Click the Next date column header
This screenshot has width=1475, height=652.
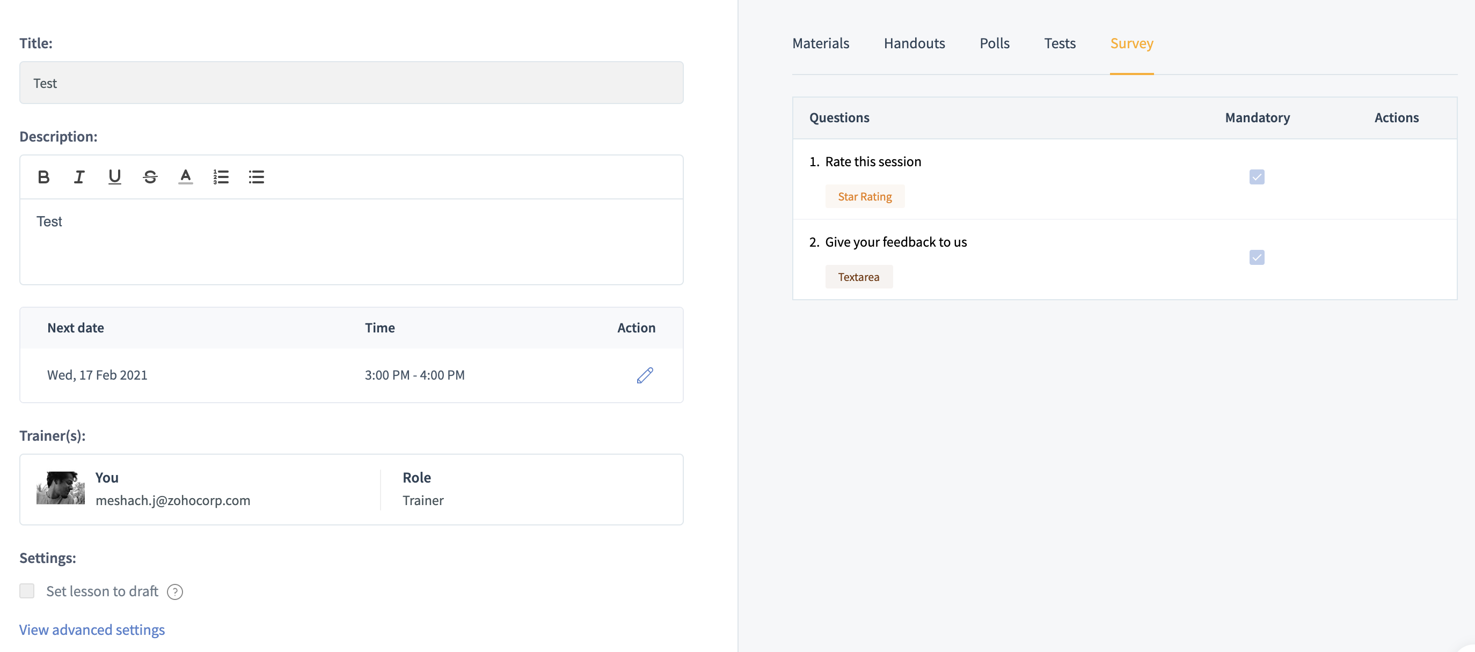tap(76, 328)
